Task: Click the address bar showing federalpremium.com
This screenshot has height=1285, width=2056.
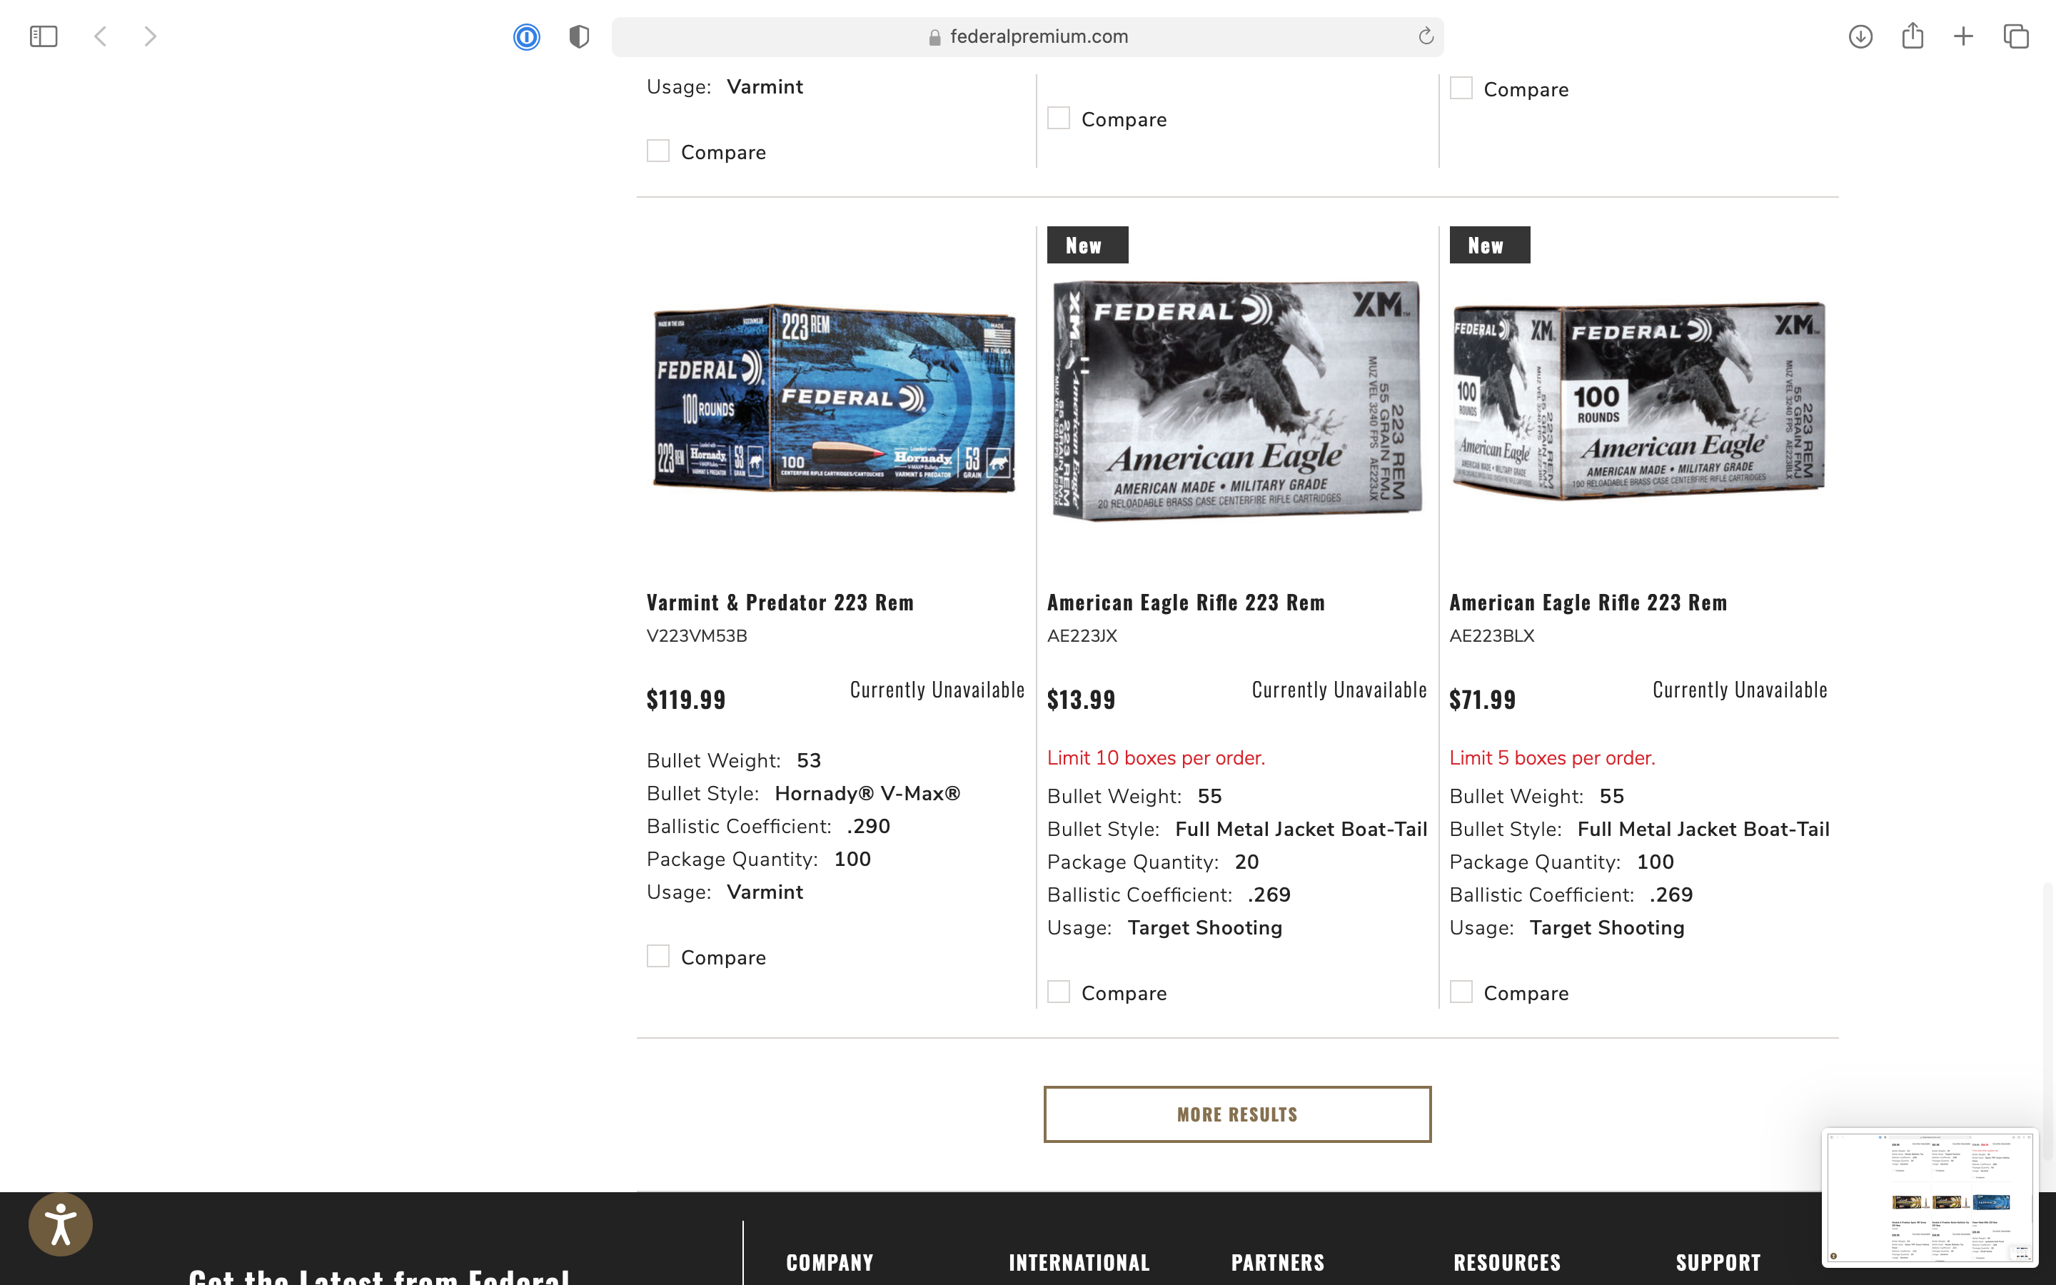Action: [1027, 36]
